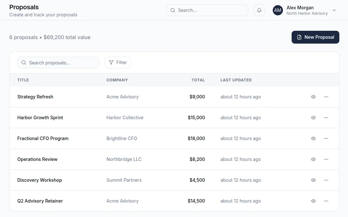Open more actions for Discovery Workshop
Viewport: 348px width, 217px height.
pyautogui.click(x=326, y=180)
